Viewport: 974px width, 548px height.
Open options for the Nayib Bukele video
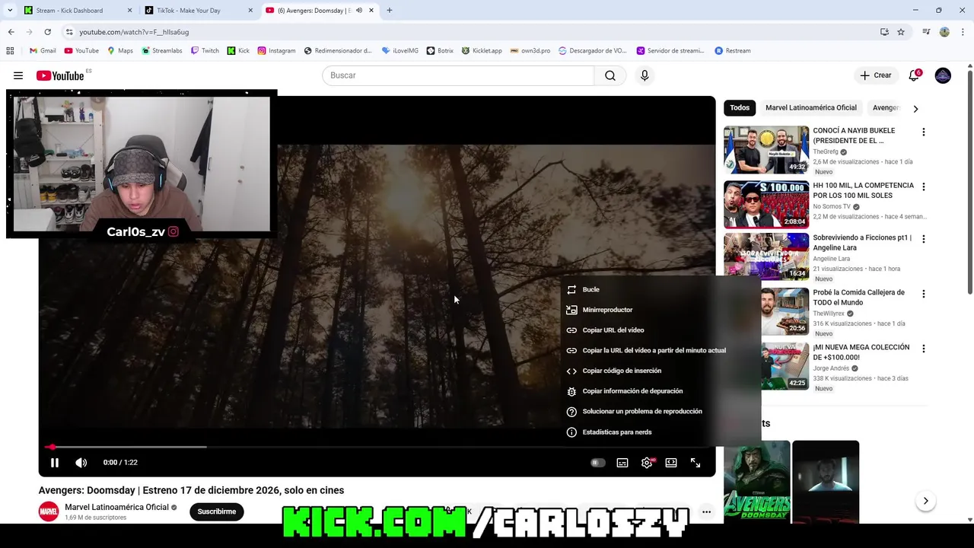coord(924,132)
